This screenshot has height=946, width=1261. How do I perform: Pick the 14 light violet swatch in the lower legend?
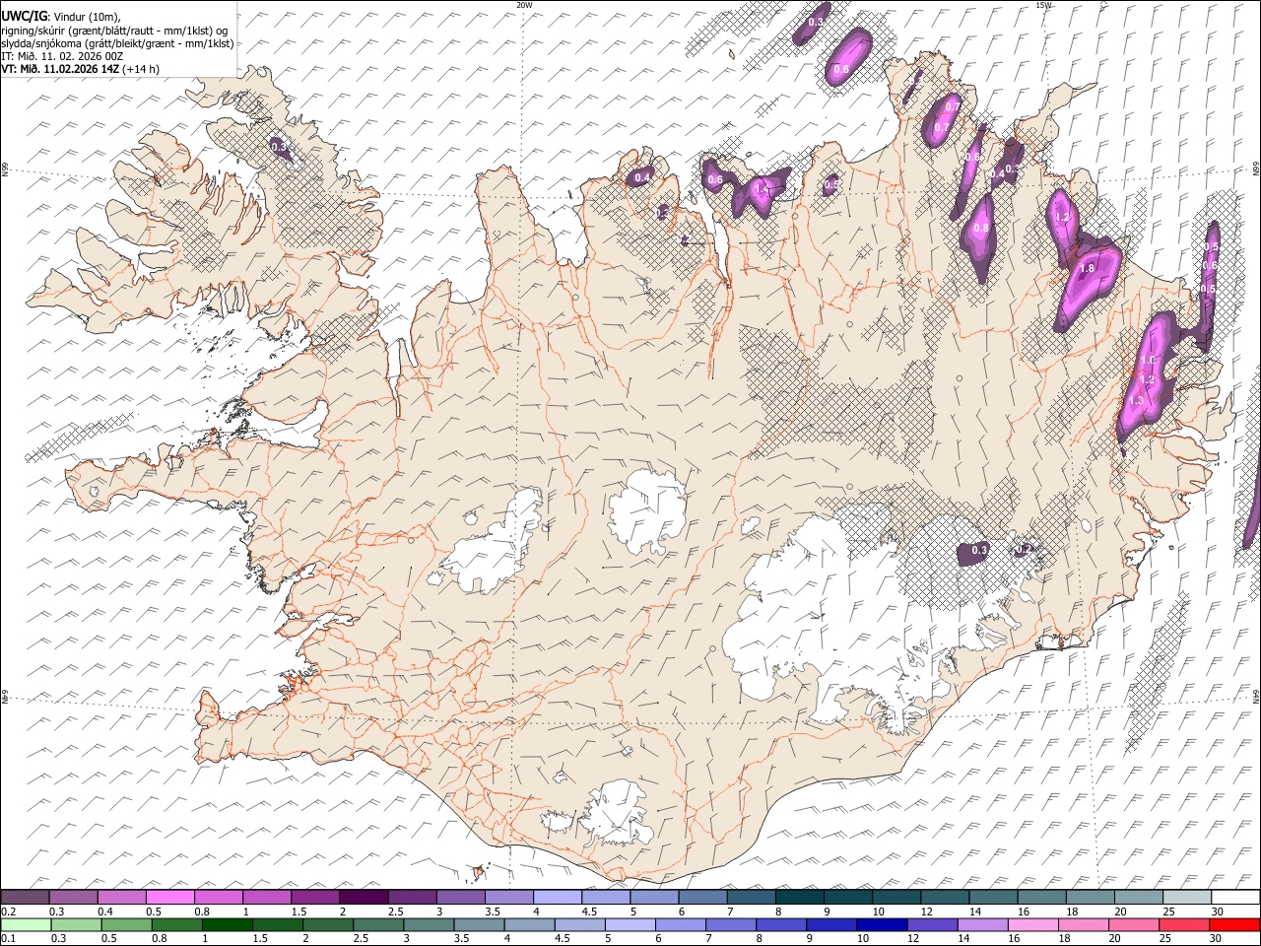coord(981,924)
